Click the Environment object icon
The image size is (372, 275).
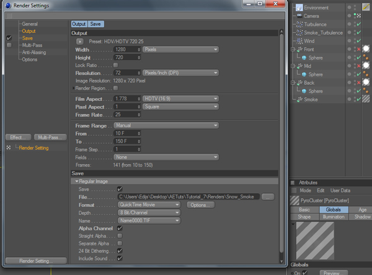[299, 7]
